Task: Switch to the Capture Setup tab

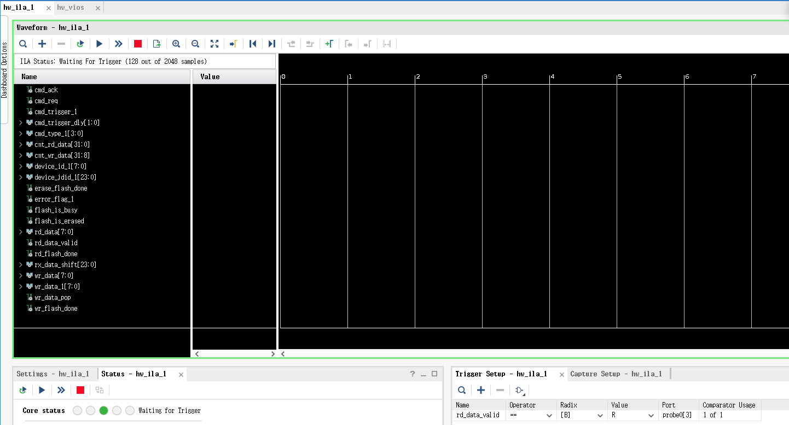Action: (616, 374)
